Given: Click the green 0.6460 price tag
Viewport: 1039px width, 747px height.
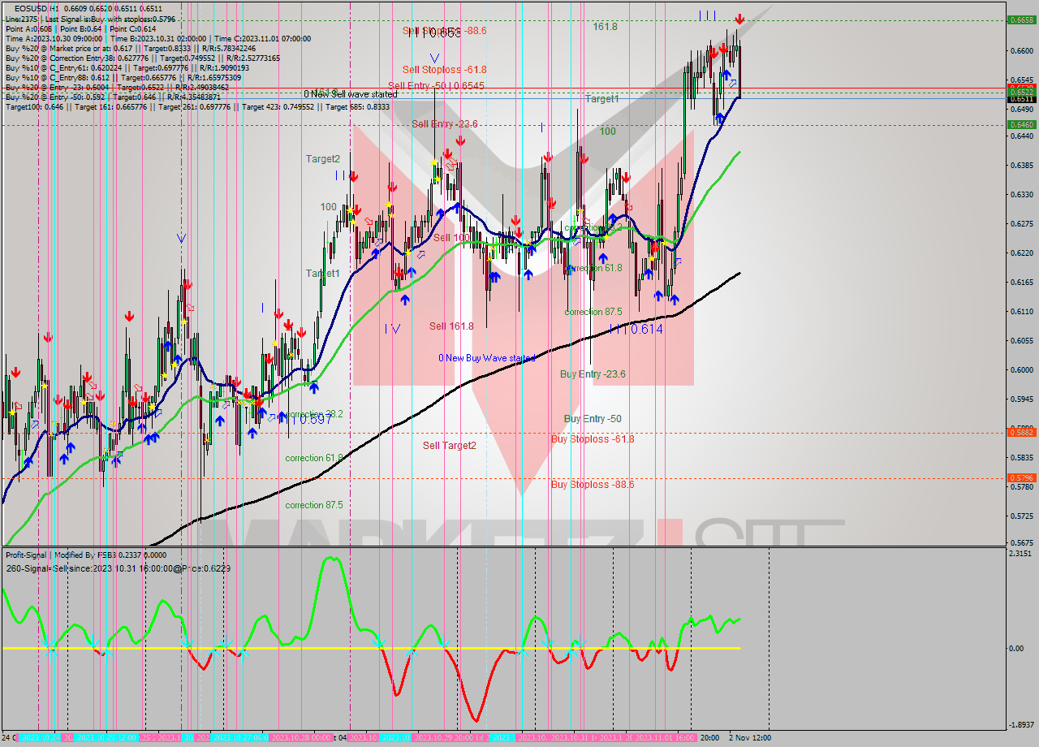Looking at the screenshot, I should tap(1020, 124).
